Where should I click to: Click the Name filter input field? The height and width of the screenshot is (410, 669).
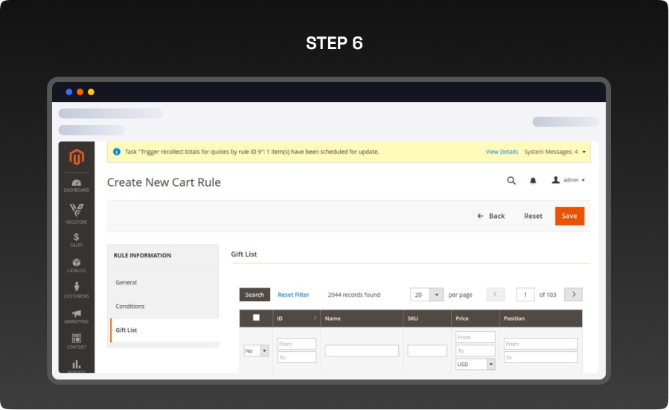click(x=362, y=350)
